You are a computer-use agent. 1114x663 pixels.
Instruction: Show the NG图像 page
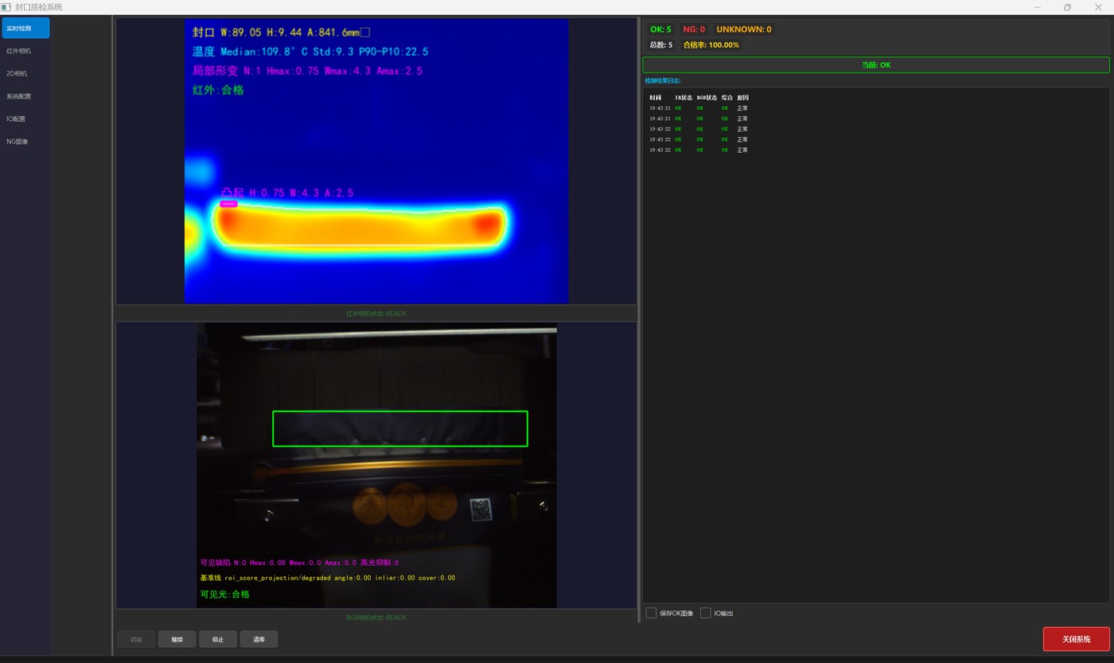coord(26,142)
